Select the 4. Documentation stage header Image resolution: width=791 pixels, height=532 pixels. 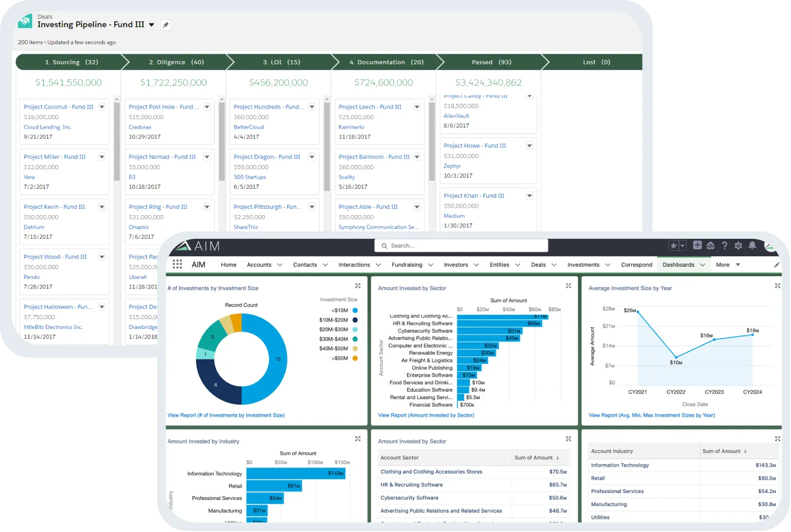[386, 62]
